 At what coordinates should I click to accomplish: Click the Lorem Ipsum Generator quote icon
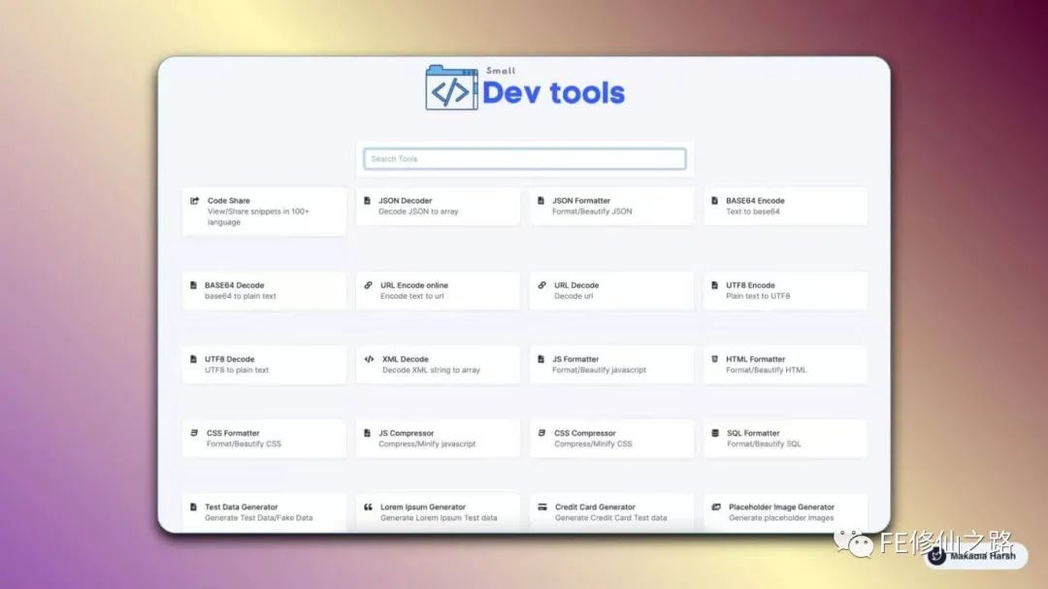coord(368,507)
